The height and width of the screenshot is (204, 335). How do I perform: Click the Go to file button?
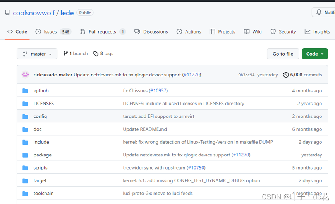point(283,54)
